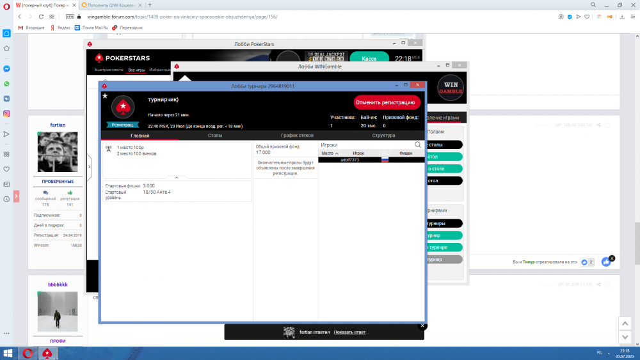Open fartian profile link
Image resolution: width=640 pixels, height=360 pixels.
tap(58, 125)
